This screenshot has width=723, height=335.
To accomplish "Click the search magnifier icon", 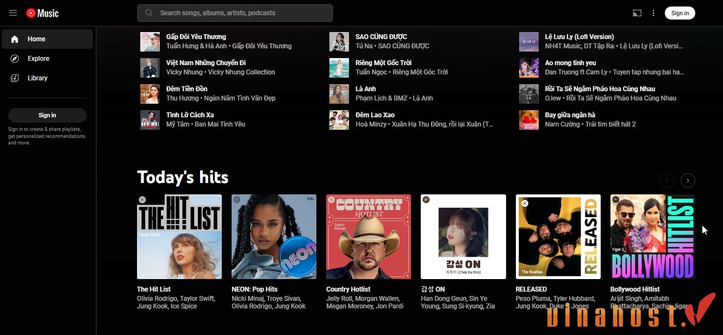I will 148,12.
